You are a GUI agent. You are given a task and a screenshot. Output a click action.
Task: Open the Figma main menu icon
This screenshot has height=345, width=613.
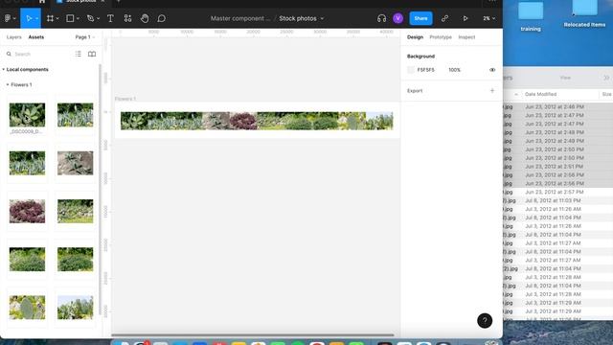[x=8, y=18]
